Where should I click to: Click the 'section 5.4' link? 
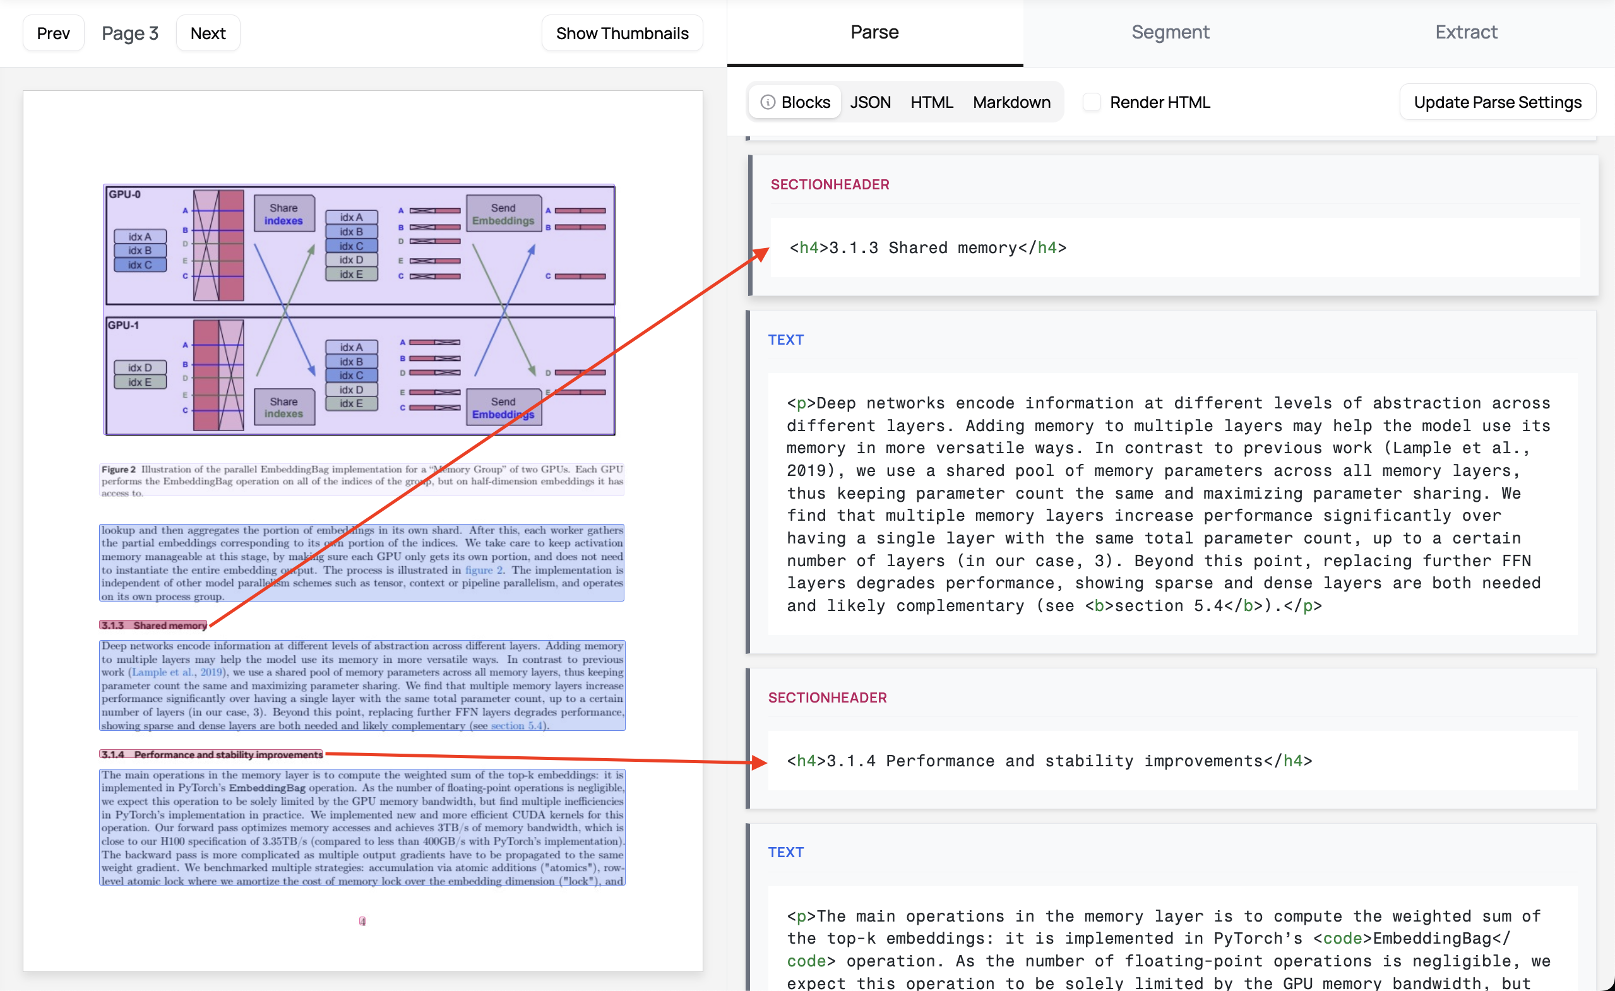click(x=517, y=725)
